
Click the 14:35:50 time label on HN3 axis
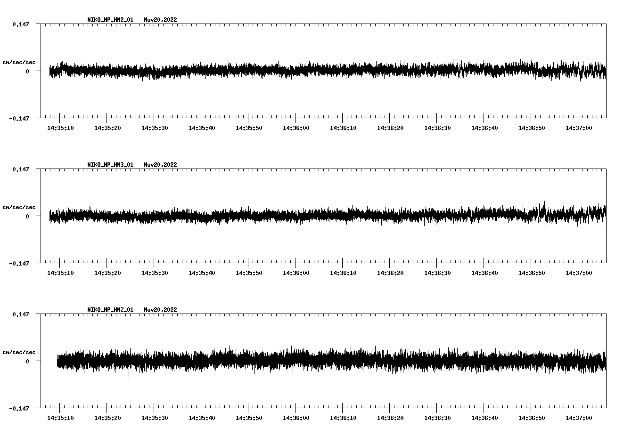point(249,273)
